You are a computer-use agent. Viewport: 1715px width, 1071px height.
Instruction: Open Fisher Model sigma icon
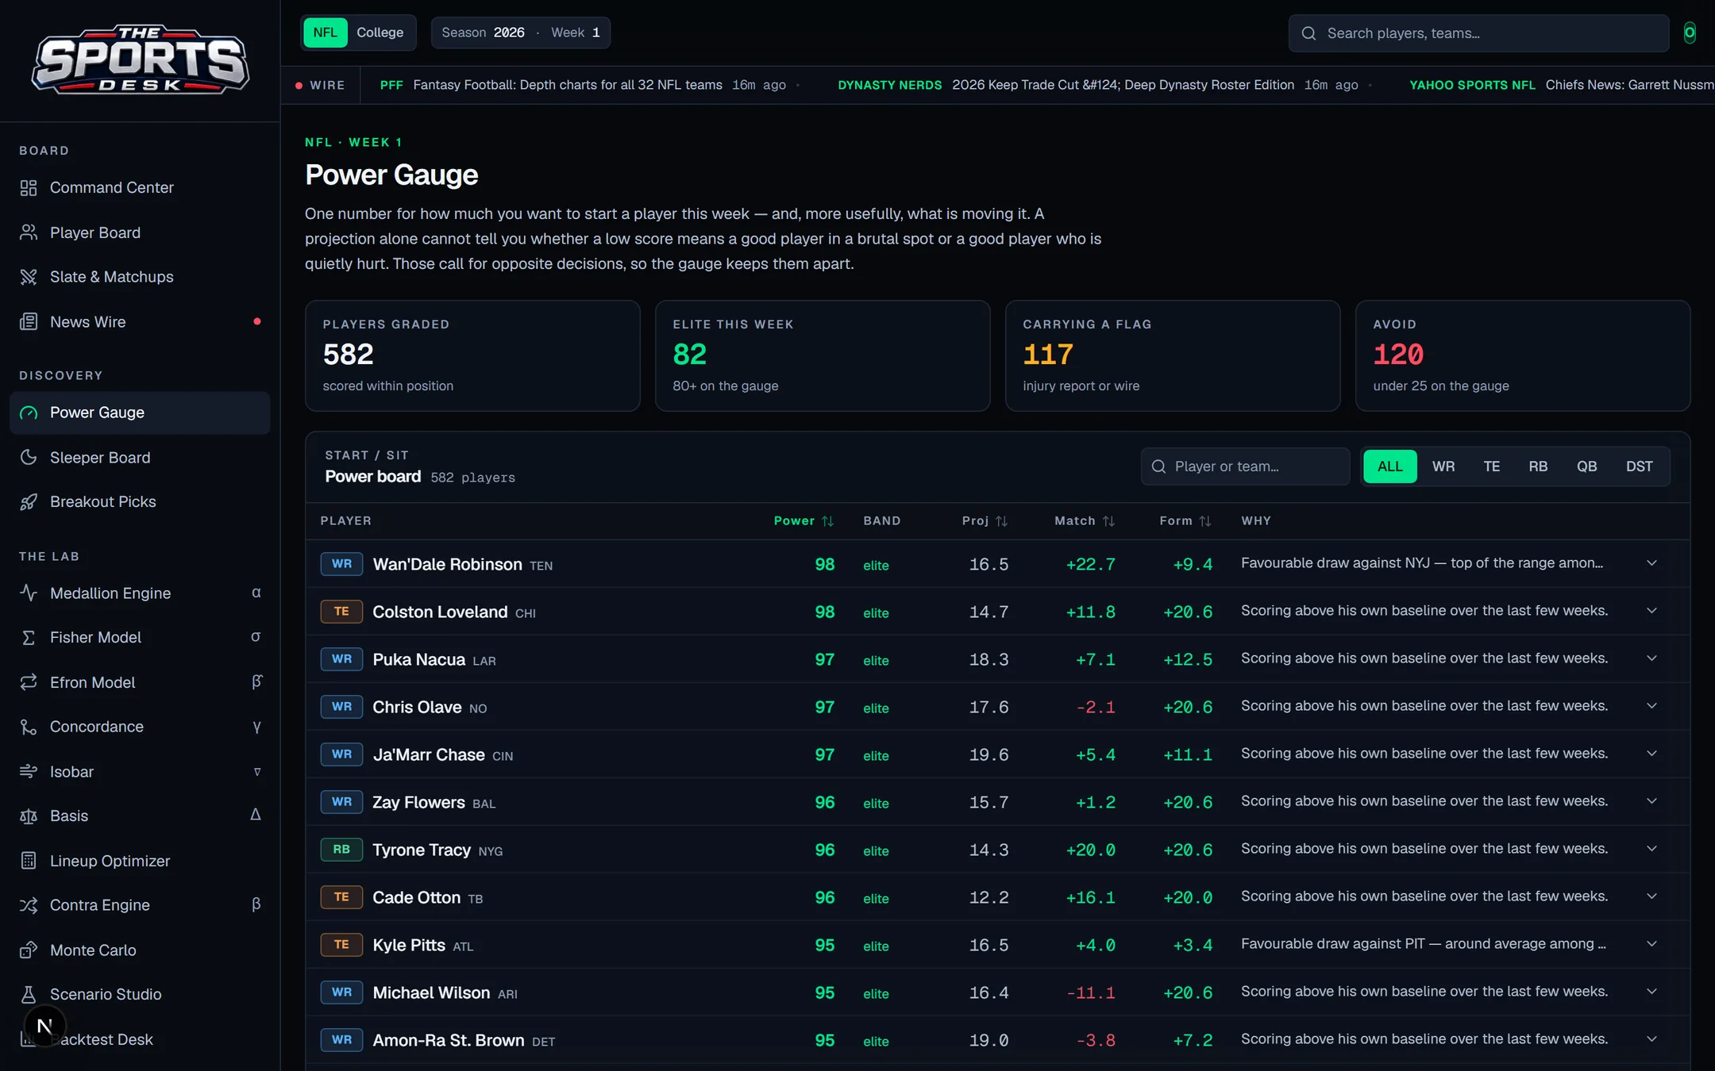click(29, 638)
